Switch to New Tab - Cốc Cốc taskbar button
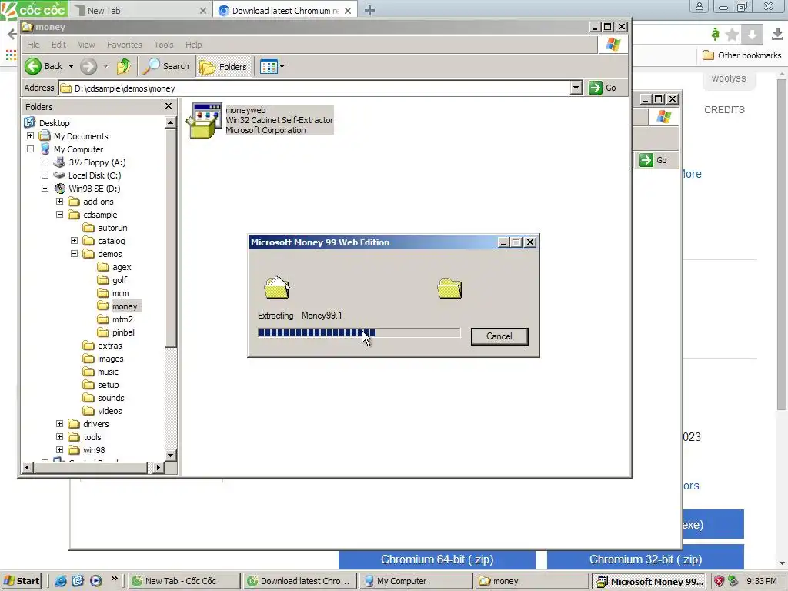The height and width of the screenshot is (591, 788). pos(183,581)
